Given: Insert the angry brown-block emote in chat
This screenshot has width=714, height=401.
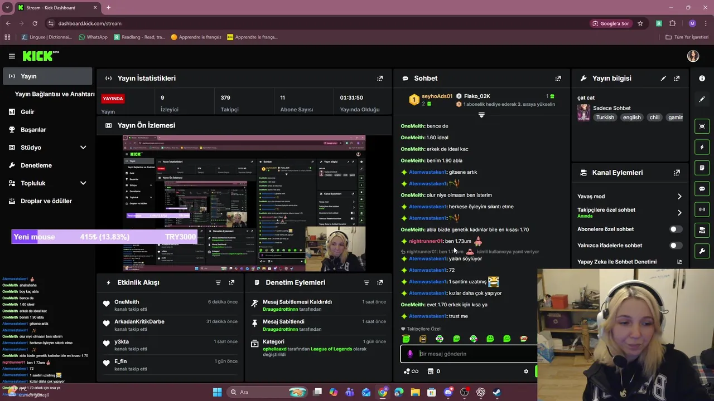Looking at the screenshot, I should tap(423, 339).
